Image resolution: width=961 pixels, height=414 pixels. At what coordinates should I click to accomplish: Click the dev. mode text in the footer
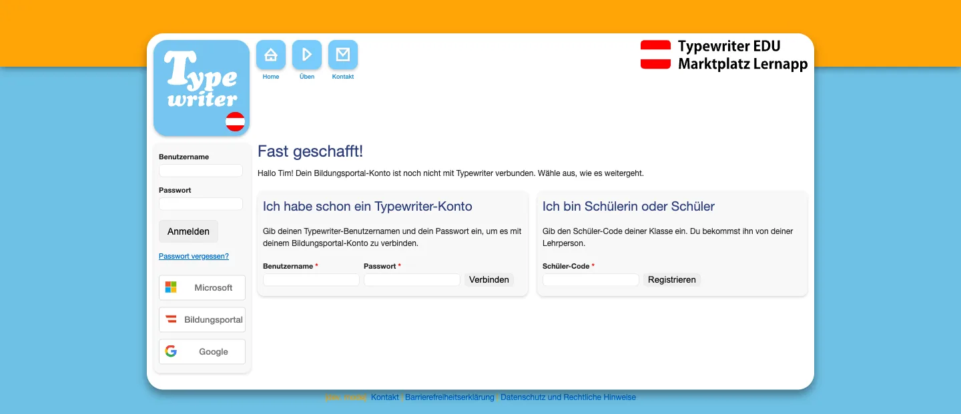point(346,397)
